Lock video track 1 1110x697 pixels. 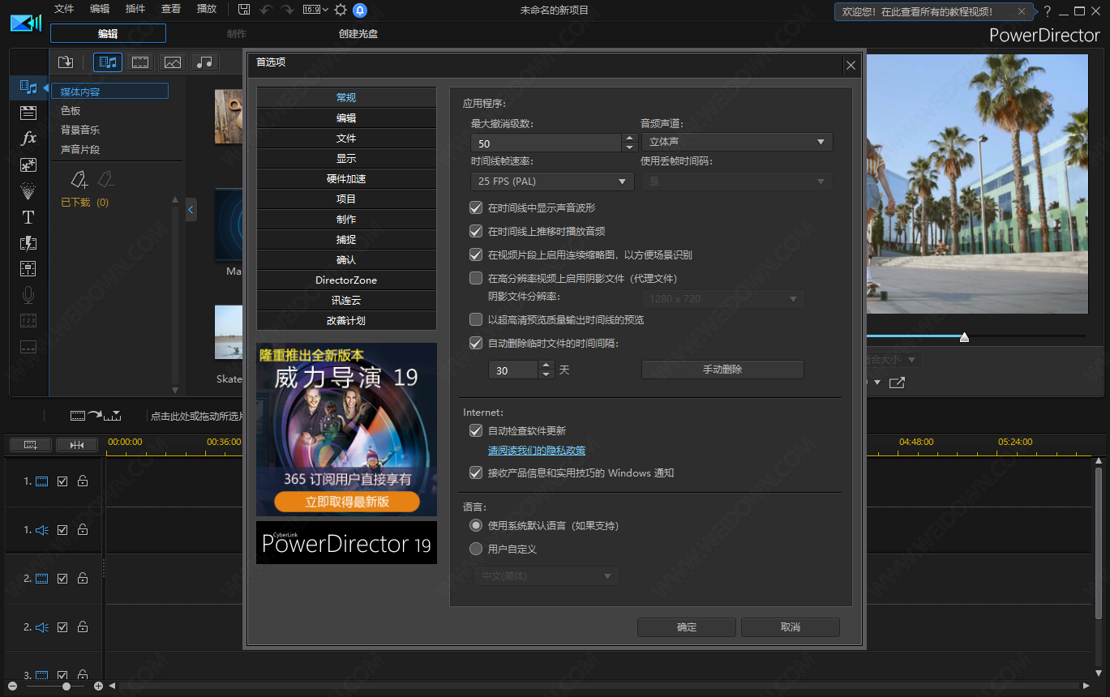83,481
